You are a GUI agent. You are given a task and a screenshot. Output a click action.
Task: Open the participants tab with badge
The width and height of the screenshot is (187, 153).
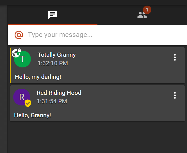click(x=142, y=15)
